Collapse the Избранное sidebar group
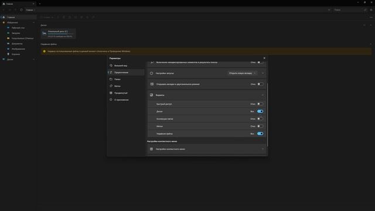The height and width of the screenshot is (211, 375). point(34,22)
